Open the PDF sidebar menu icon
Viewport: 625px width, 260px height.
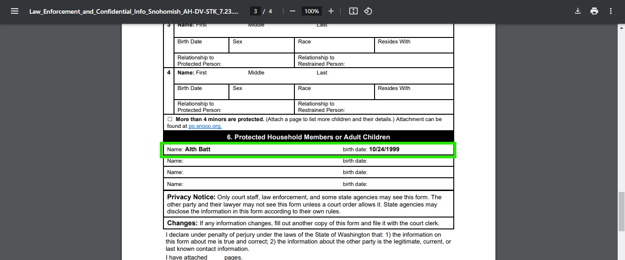coord(15,11)
